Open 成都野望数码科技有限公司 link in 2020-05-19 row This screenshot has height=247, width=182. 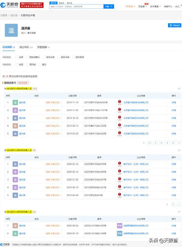(136, 233)
